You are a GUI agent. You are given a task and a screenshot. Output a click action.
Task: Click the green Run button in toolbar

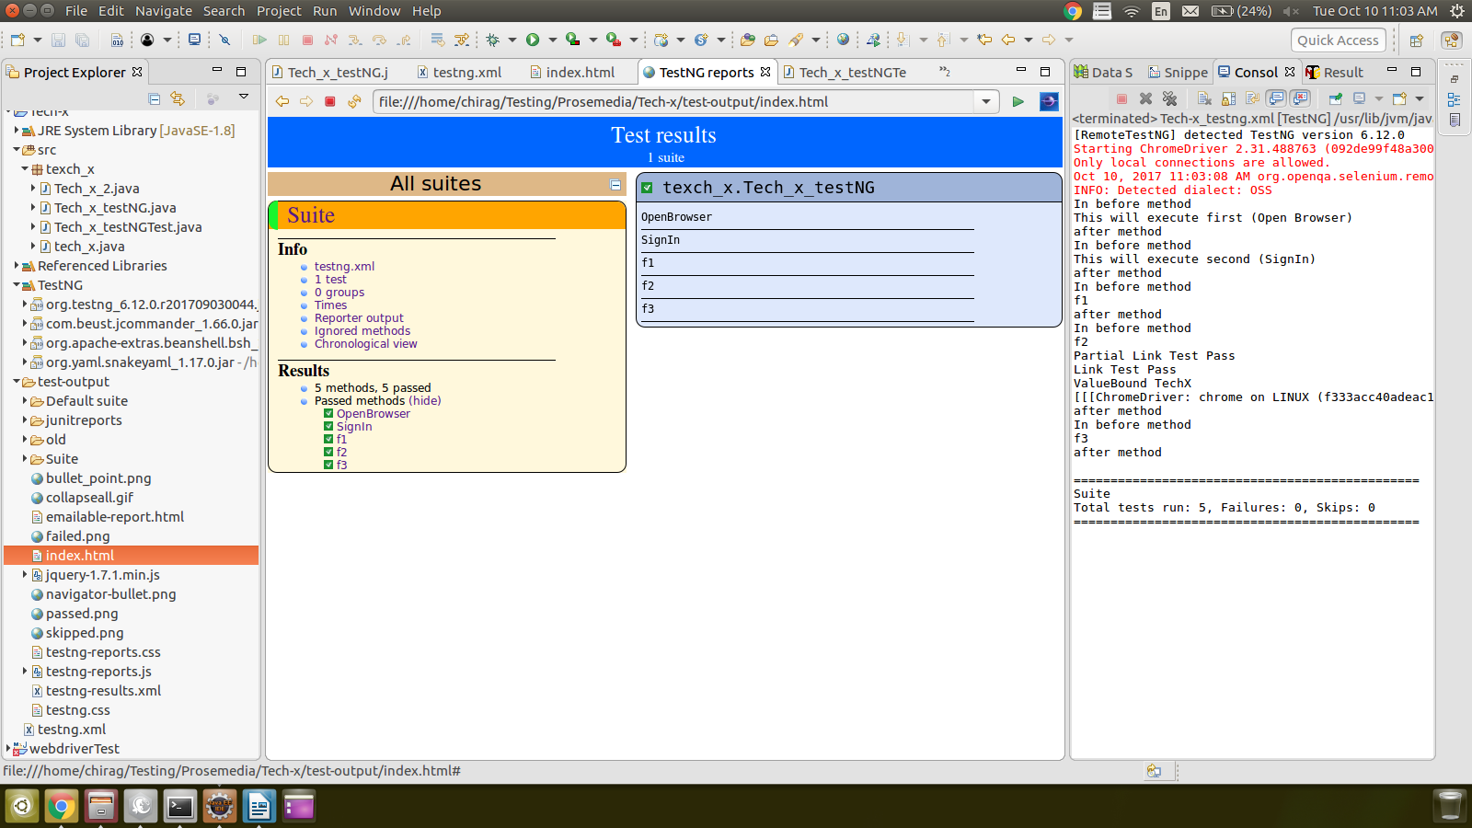[x=532, y=40]
